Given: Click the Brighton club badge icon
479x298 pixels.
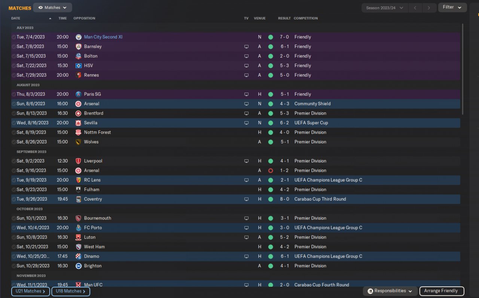Looking at the screenshot, I should (79, 266).
